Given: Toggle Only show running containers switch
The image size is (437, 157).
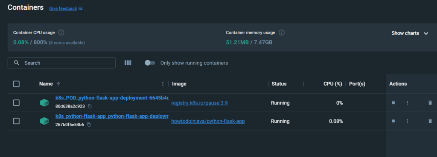Looking at the screenshot, I should point(150,63).
